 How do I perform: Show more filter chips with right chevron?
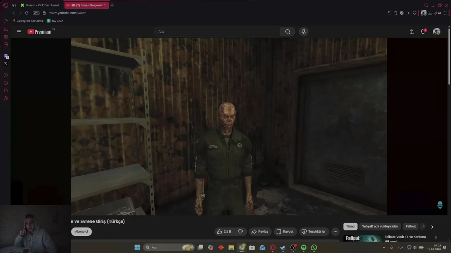(432, 227)
